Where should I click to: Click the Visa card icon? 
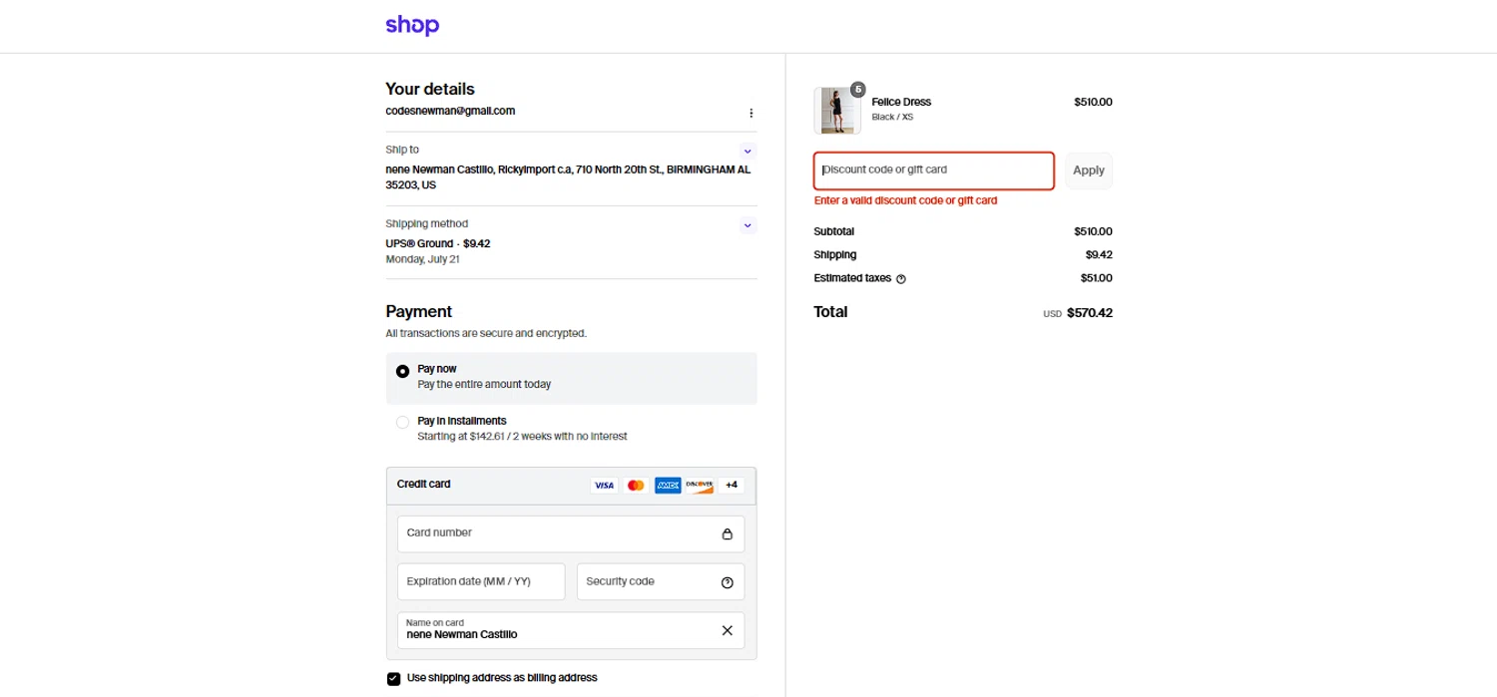tap(604, 486)
